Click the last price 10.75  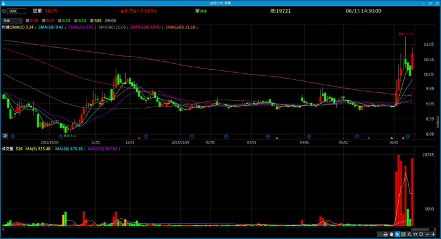[x=51, y=11]
